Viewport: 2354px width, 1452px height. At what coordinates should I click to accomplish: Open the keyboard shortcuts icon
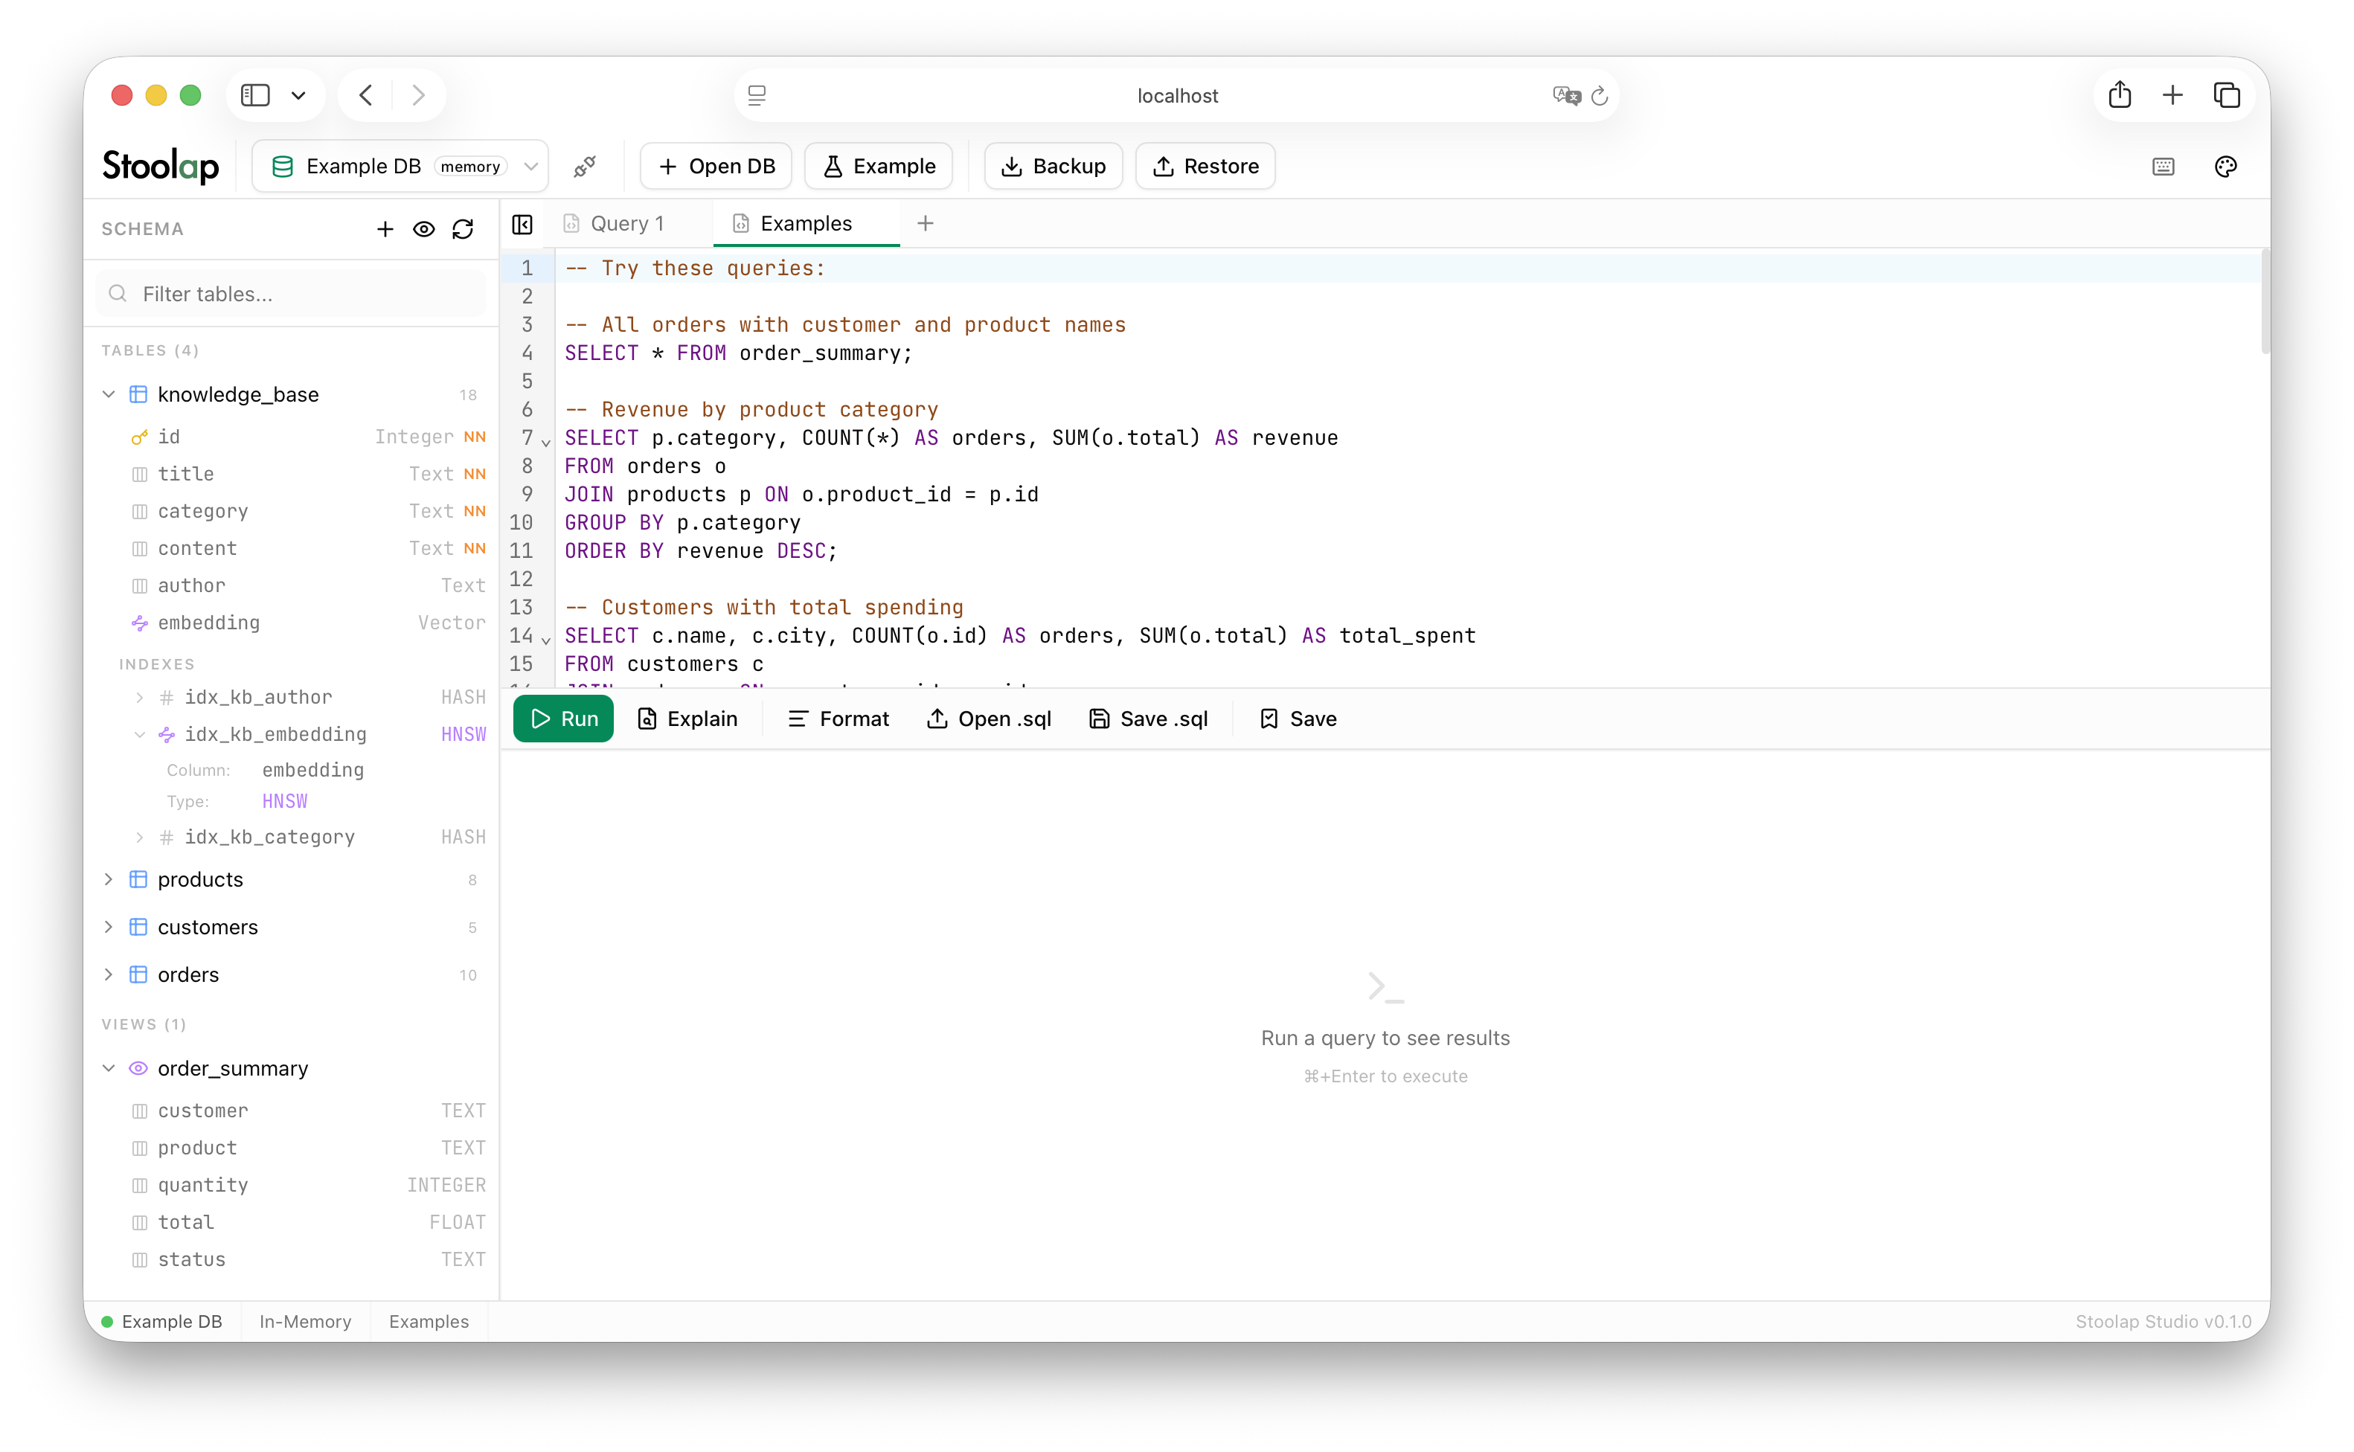click(x=2163, y=166)
